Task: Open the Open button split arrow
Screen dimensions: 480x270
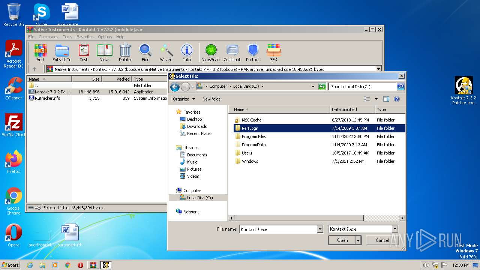Action: point(358,240)
